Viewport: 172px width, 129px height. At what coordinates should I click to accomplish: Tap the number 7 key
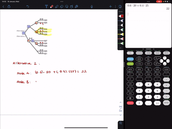139,85
